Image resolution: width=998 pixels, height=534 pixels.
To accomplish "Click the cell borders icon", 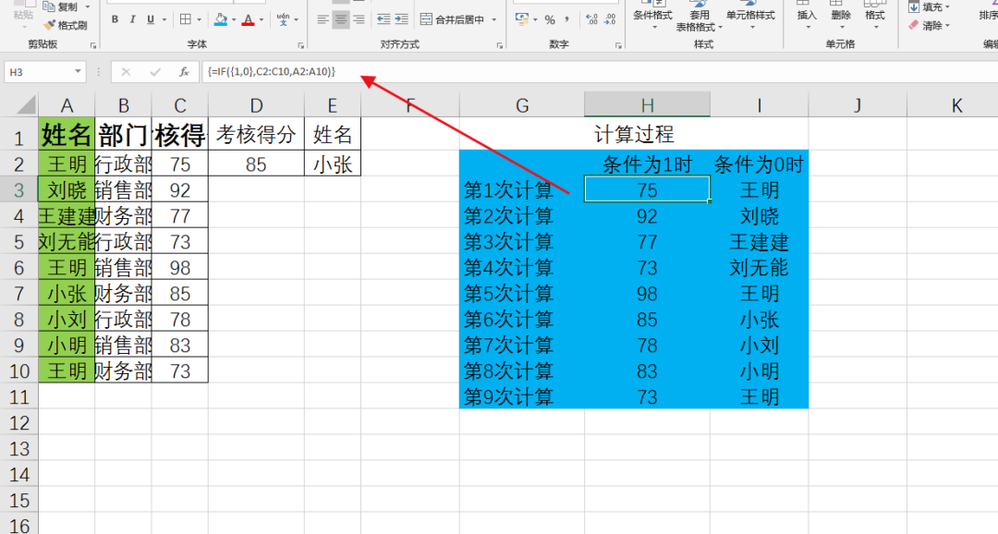I will click(x=186, y=19).
